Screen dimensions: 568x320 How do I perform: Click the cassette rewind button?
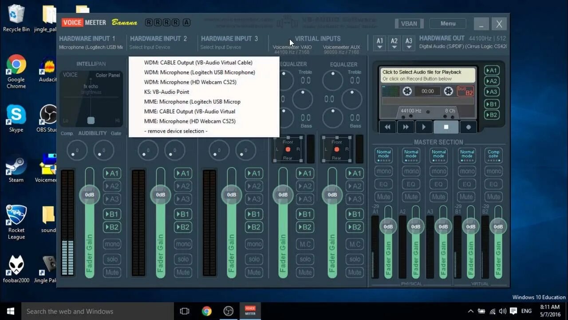pyautogui.click(x=387, y=127)
